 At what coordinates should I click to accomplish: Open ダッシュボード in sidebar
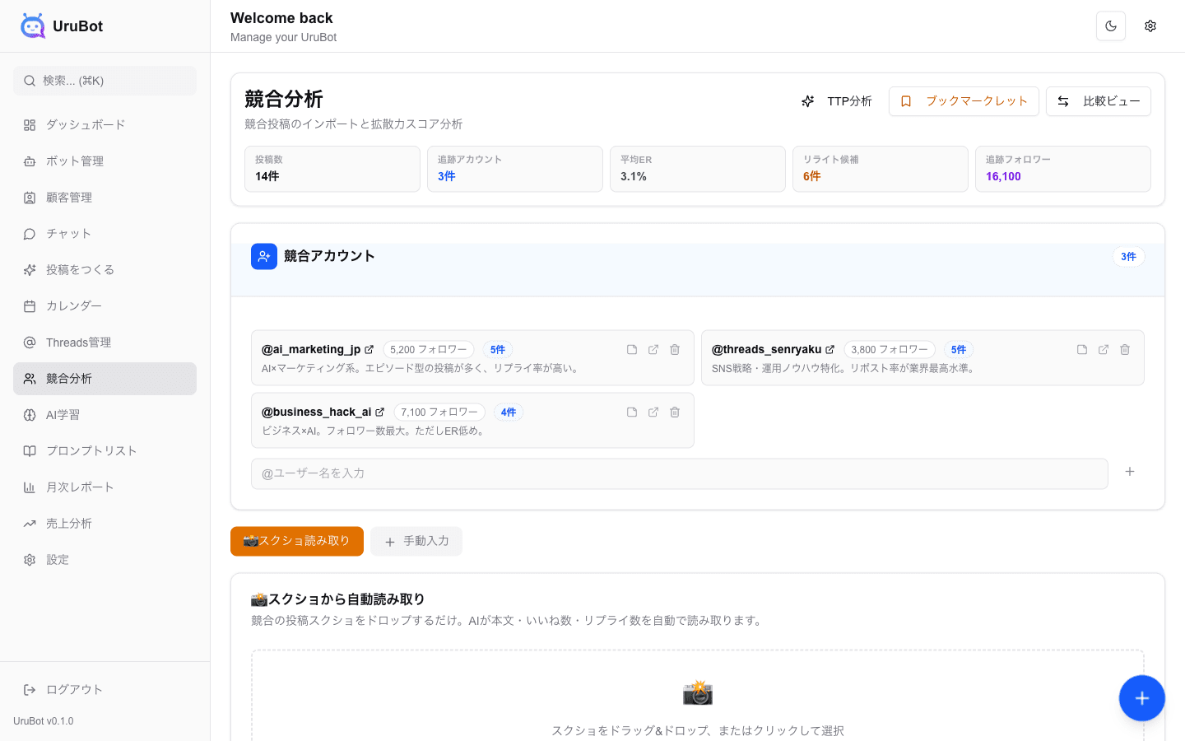(105, 125)
